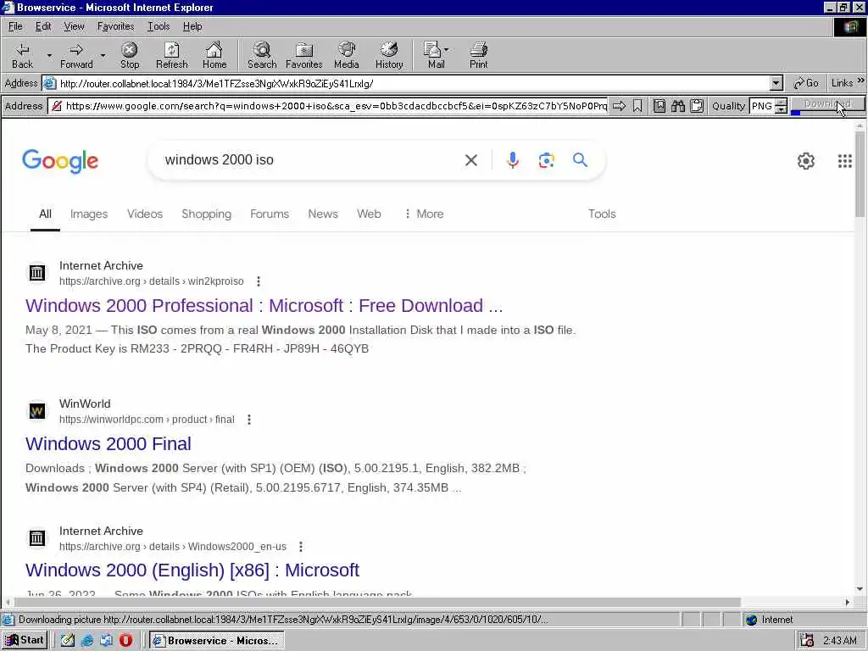
Task: Click the Browservice go arrow next to the URL
Action: (620, 106)
